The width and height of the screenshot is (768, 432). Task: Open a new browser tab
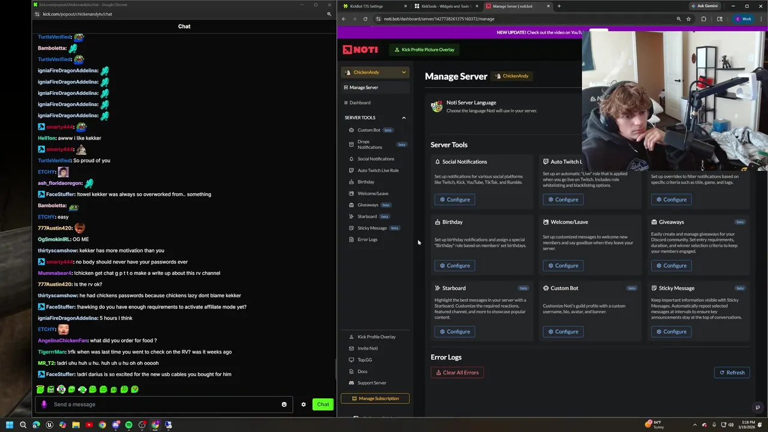(x=559, y=6)
